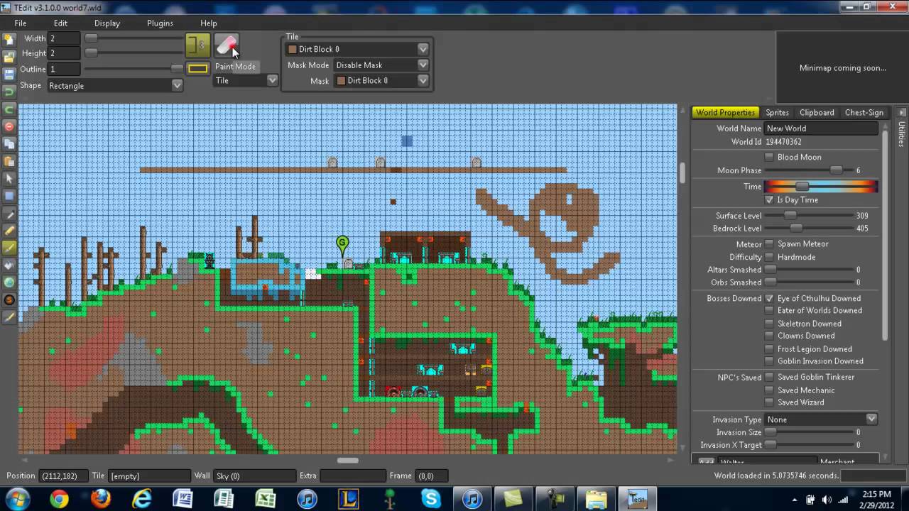Open the Paint Mode Tile dropdown

246,80
